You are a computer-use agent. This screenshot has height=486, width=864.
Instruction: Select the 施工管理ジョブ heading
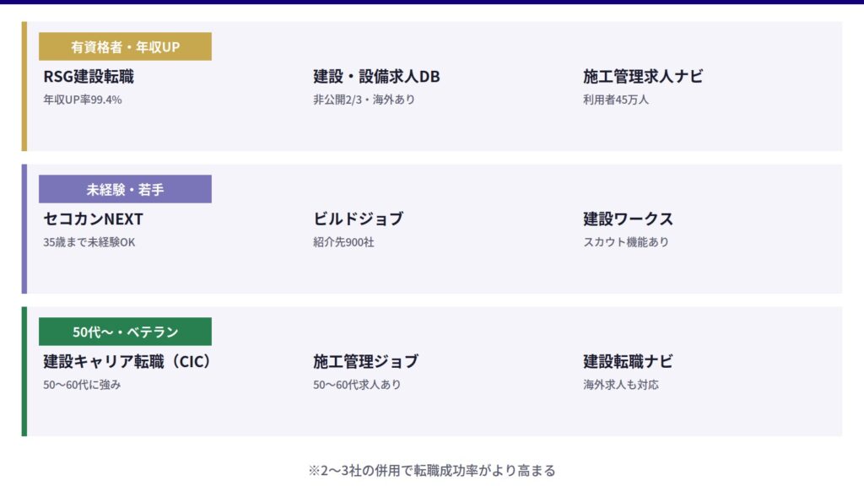coord(365,362)
